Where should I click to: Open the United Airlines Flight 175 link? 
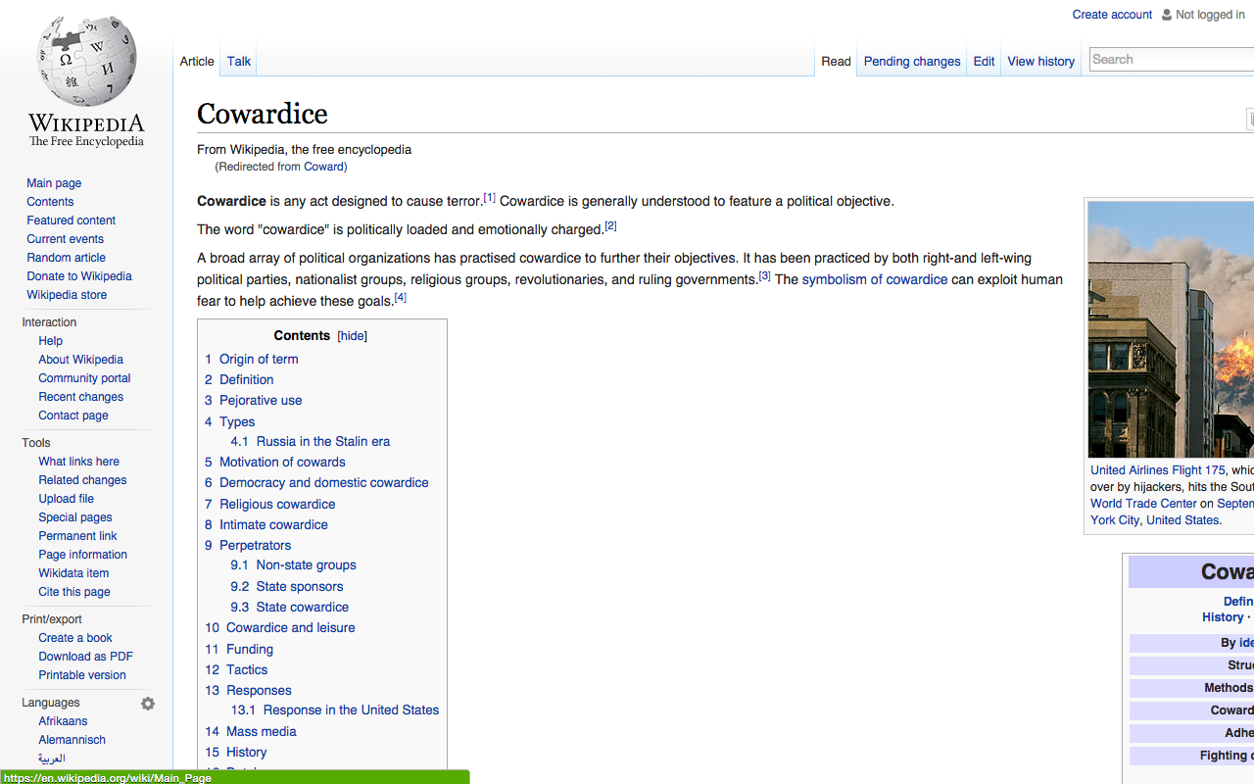click(x=1158, y=470)
